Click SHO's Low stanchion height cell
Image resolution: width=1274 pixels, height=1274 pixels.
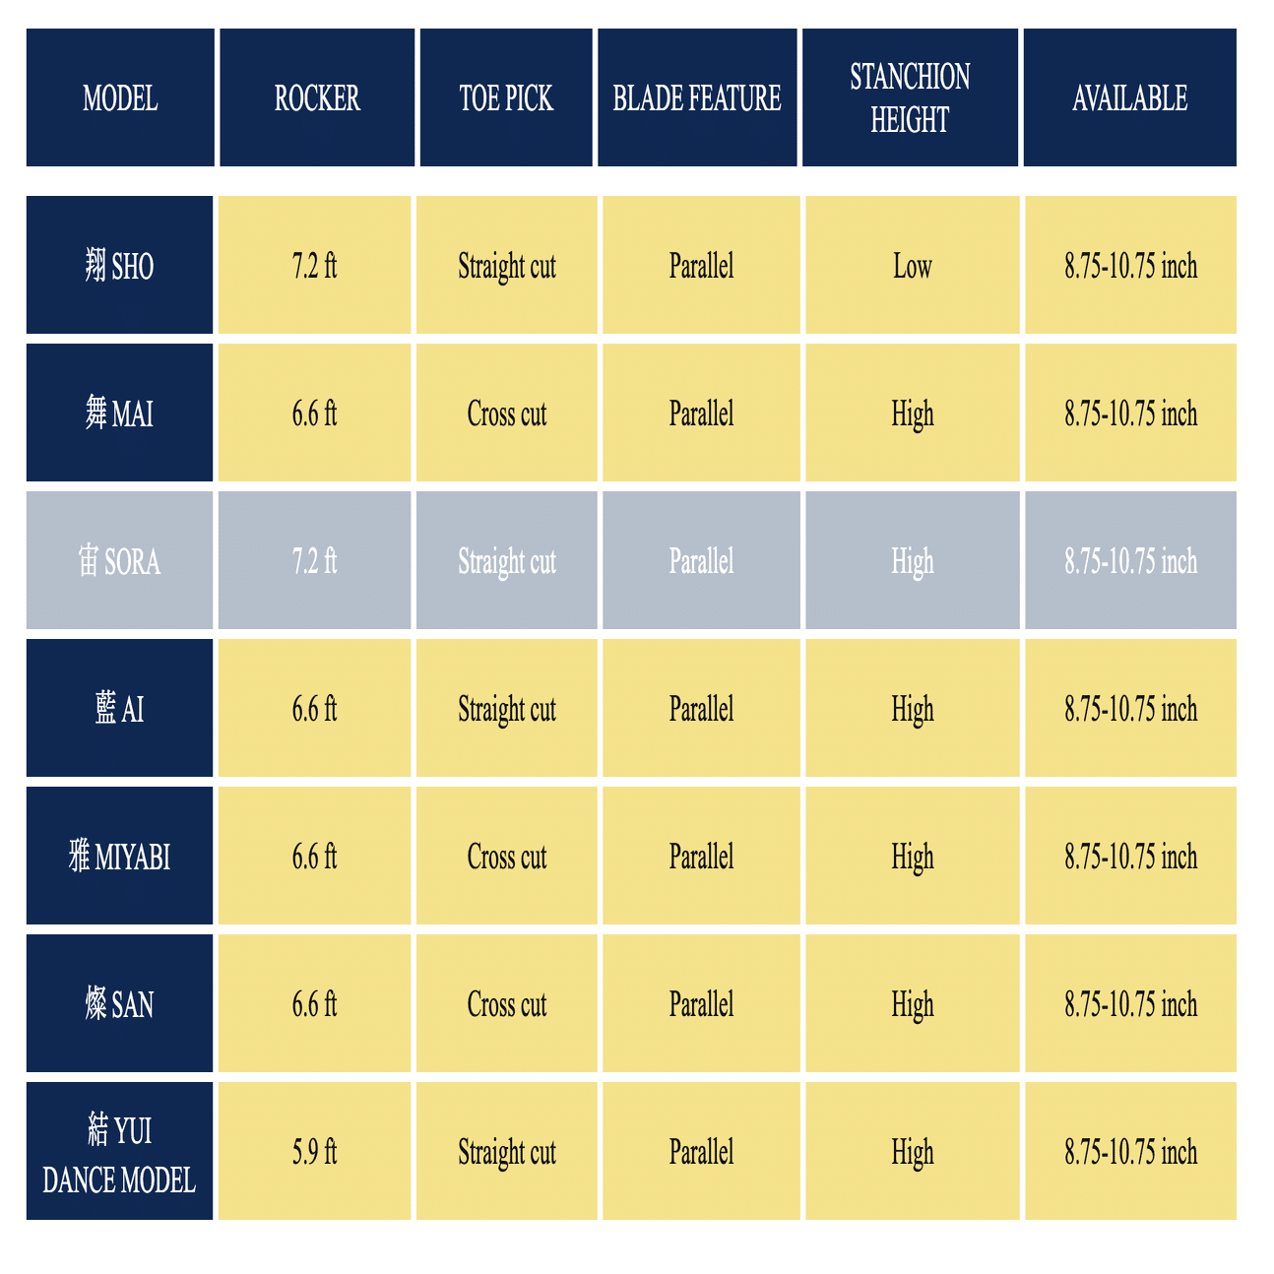coord(912,266)
